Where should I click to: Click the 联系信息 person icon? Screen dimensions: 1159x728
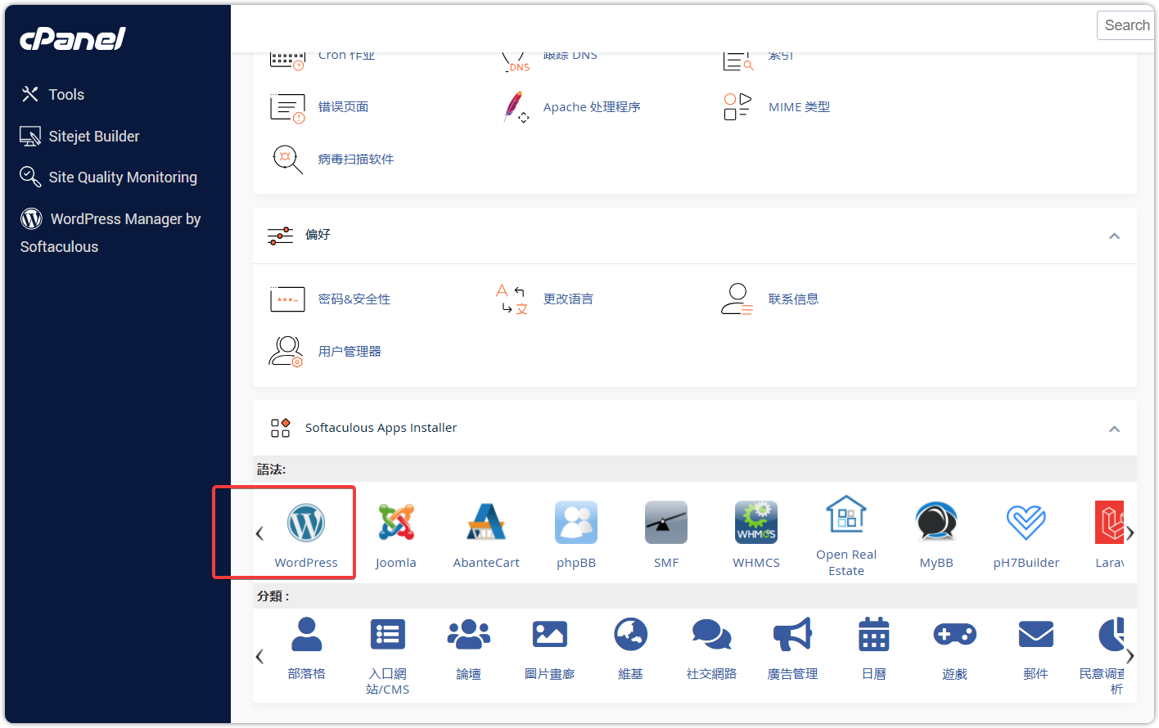point(737,299)
